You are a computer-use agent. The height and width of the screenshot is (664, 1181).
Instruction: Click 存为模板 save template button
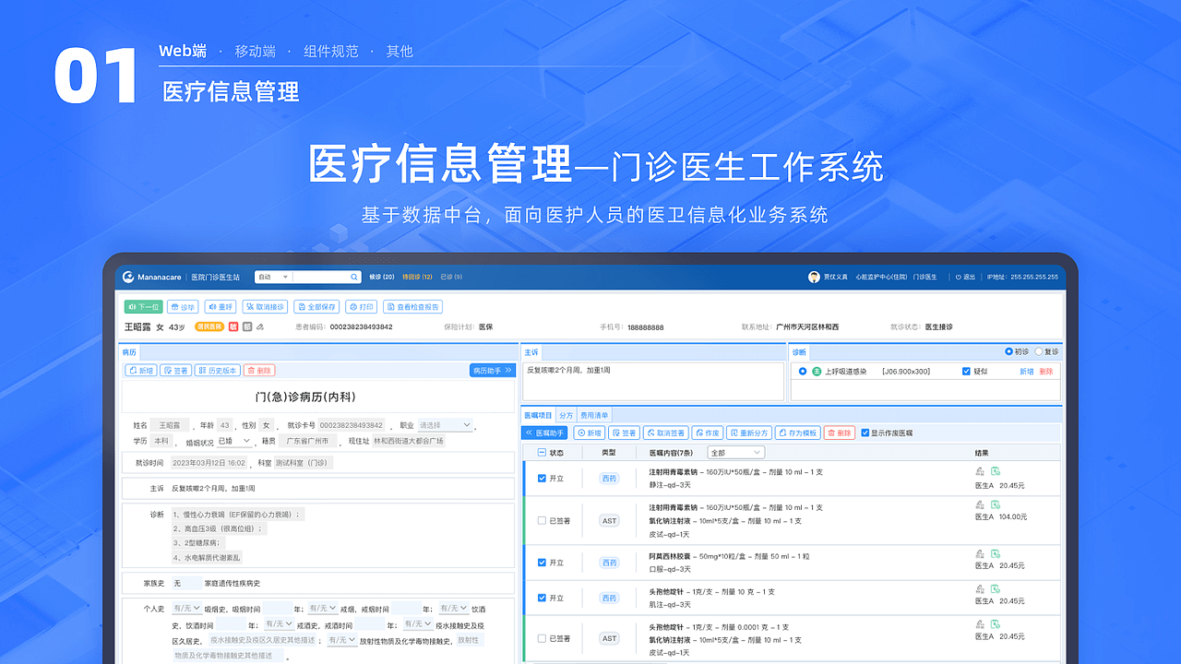(798, 433)
